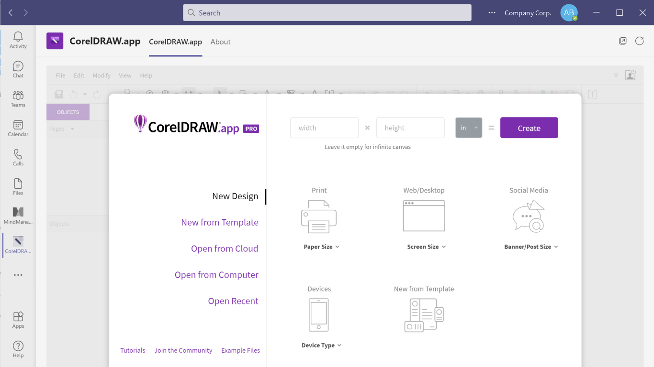Viewport: 654px width, 367px height.
Task: Expand the double chevron beside menu bar
Action: [x=616, y=76]
